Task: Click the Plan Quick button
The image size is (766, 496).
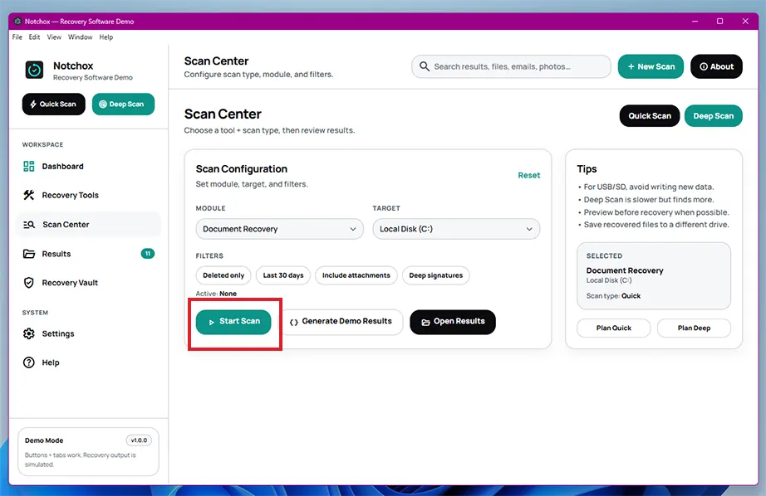Action: point(614,328)
